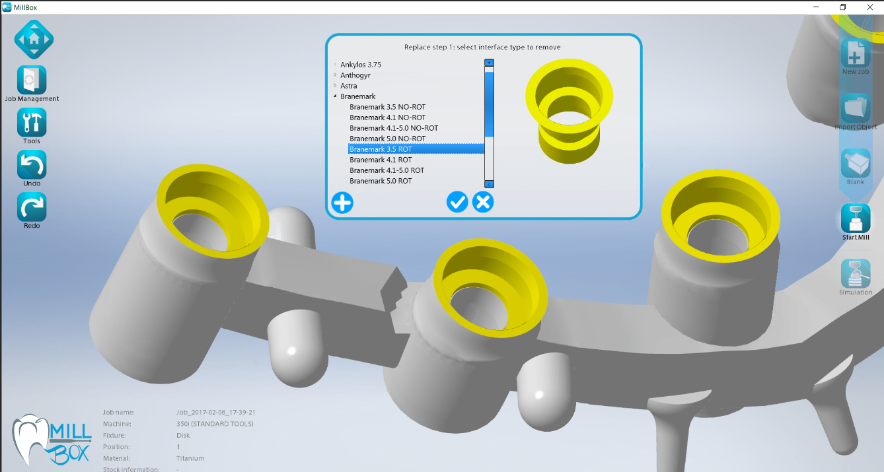Collapse the Branemark tree node
Viewport: 884px width, 472px height.
coord(336,96)
